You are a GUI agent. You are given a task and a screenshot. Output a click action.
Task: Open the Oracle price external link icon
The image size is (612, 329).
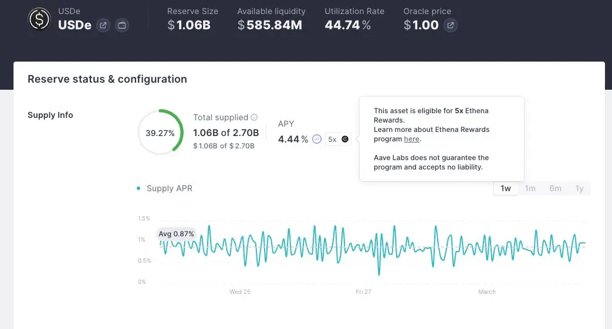click(x=450, y=25)
